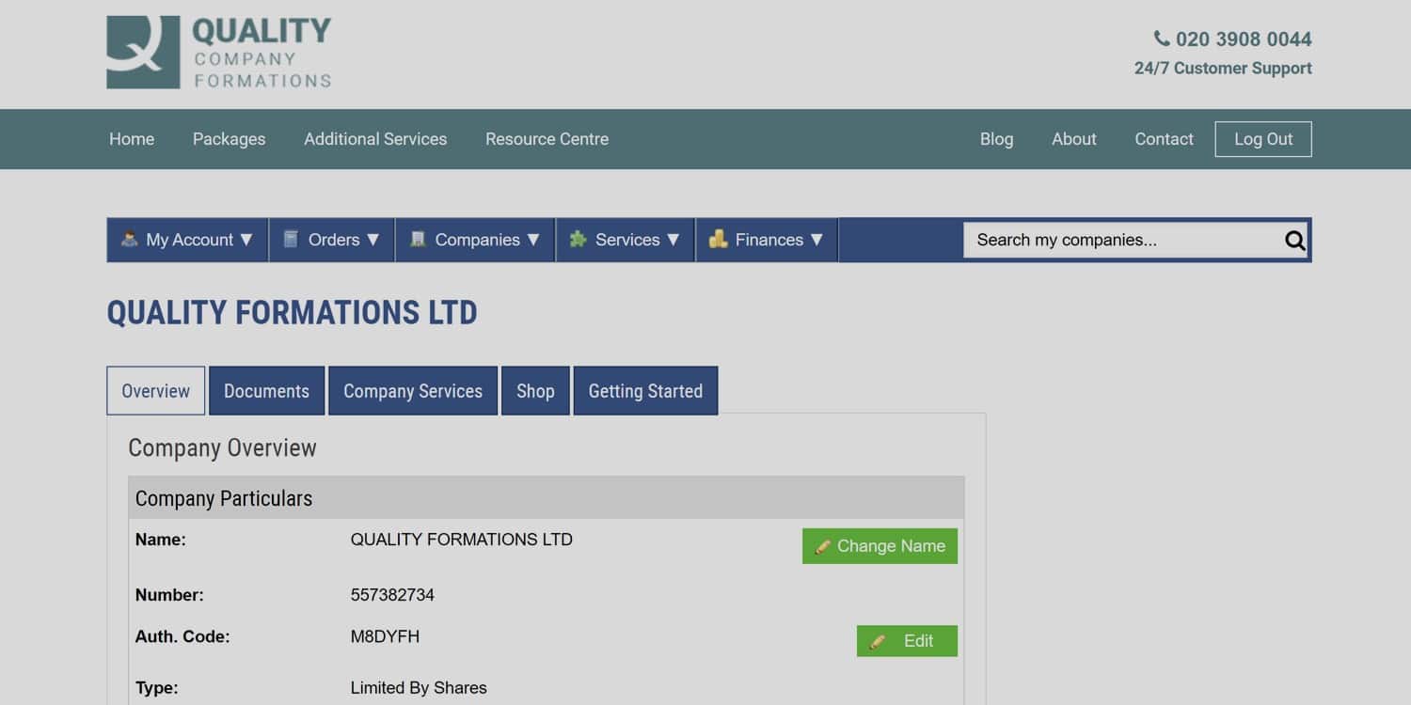Screen dimensions: 1411x705
Task: Click the phone icon next to 020 3908 0044
Action: coord(1162,39)
